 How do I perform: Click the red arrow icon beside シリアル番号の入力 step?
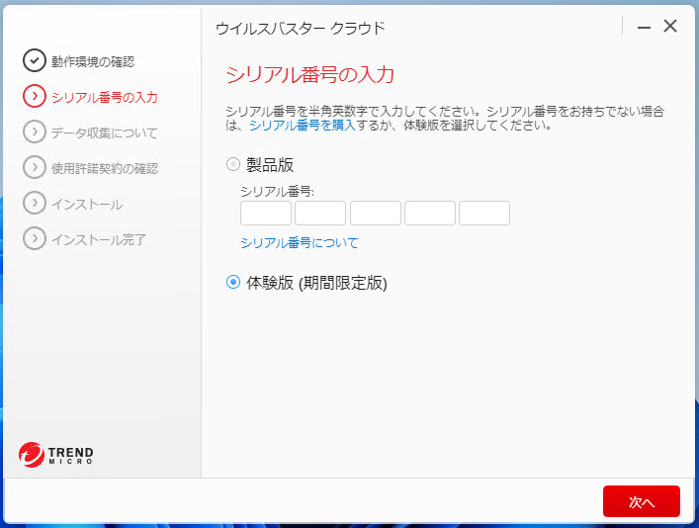[x=35, y=96]
